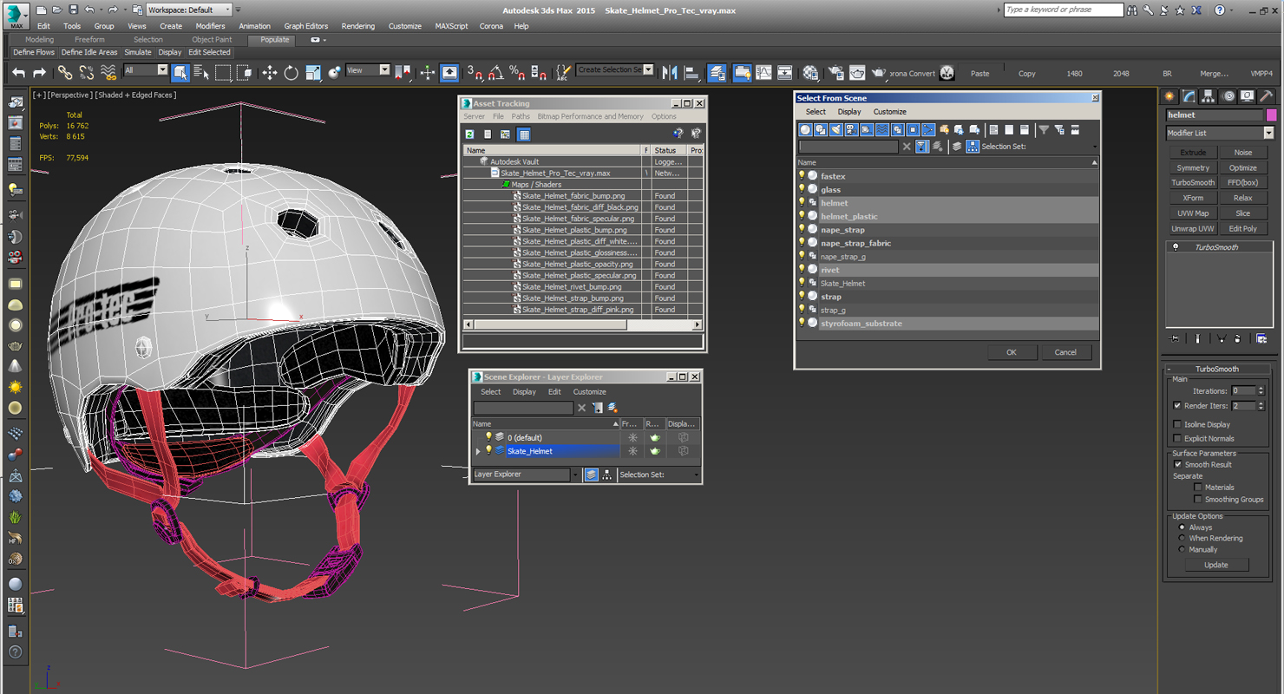Activate the Select and Move tool

click(x=270, y=73)
